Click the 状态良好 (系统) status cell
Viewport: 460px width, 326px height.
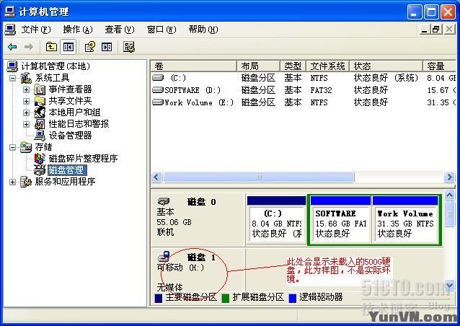[x=386, y=78]
